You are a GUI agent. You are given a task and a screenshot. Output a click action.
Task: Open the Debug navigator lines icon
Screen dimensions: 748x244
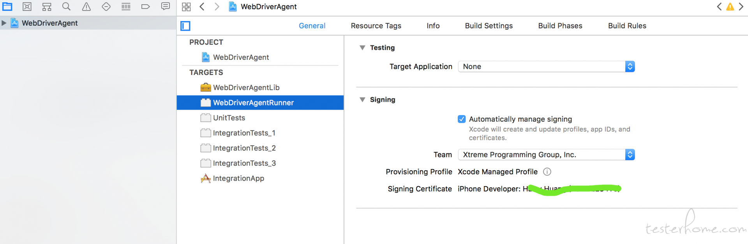126,7
